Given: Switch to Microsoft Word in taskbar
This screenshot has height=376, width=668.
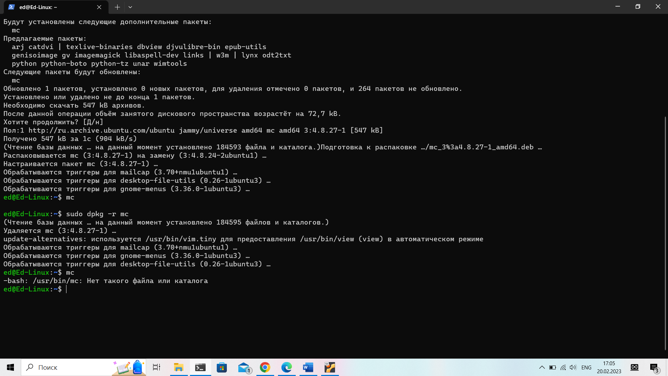Looking at the screenshot, I should tap(308, 367).
